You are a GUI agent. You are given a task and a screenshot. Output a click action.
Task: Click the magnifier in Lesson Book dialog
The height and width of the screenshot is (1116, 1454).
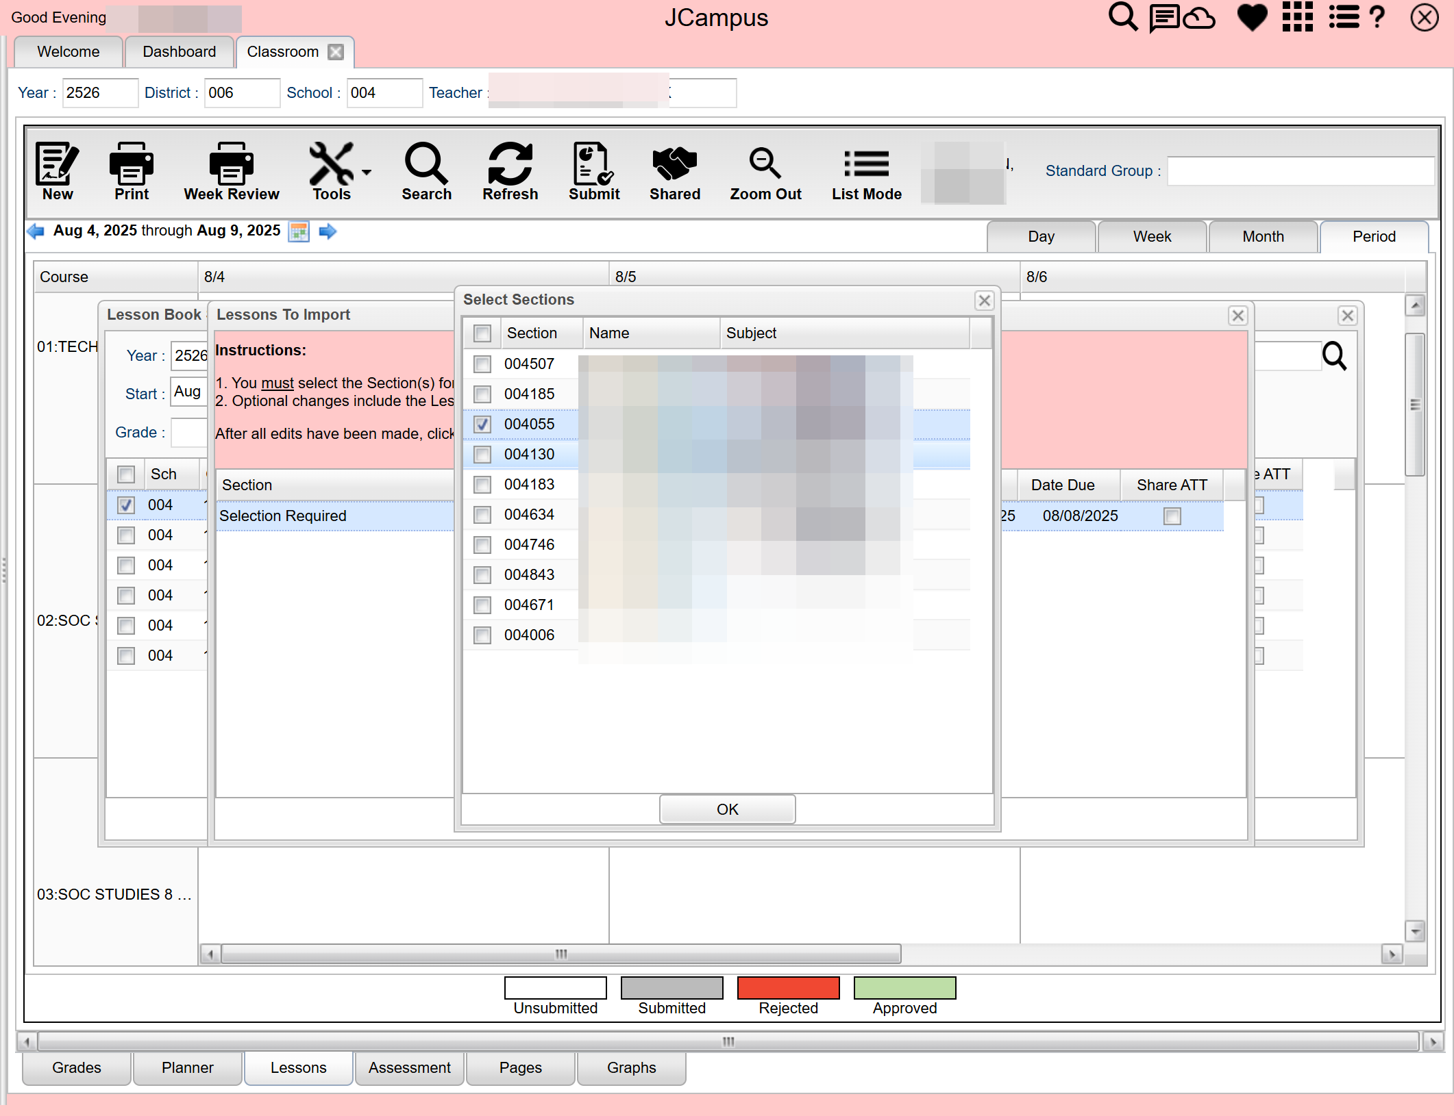tap(1334, 355)
